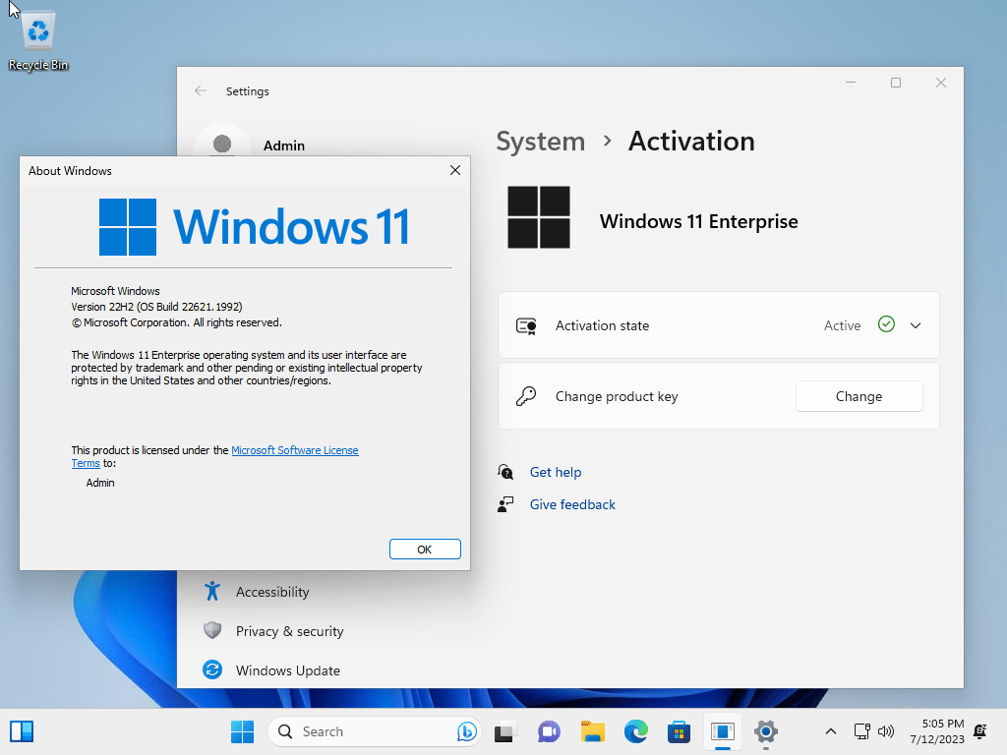The height and width of the screenshot is (755, 1007).
Task: Click the Bing icon in the search box
Action: pyautogui.click(x=467, y=731)
